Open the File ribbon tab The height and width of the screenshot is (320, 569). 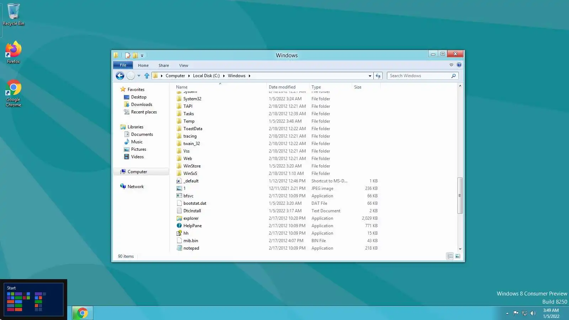click(x=123, y=65)
